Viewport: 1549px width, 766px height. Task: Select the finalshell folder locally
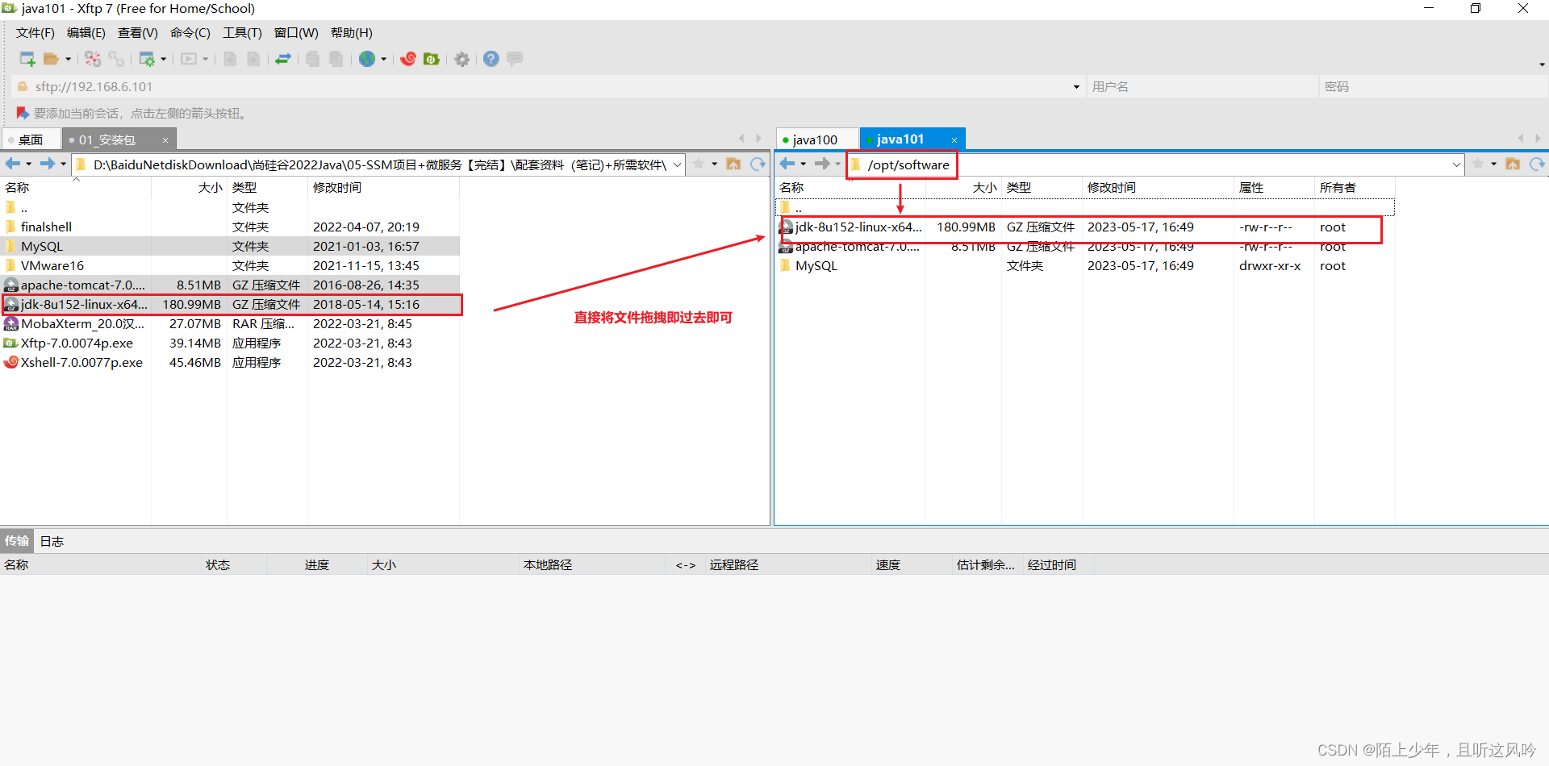(230, 227)
